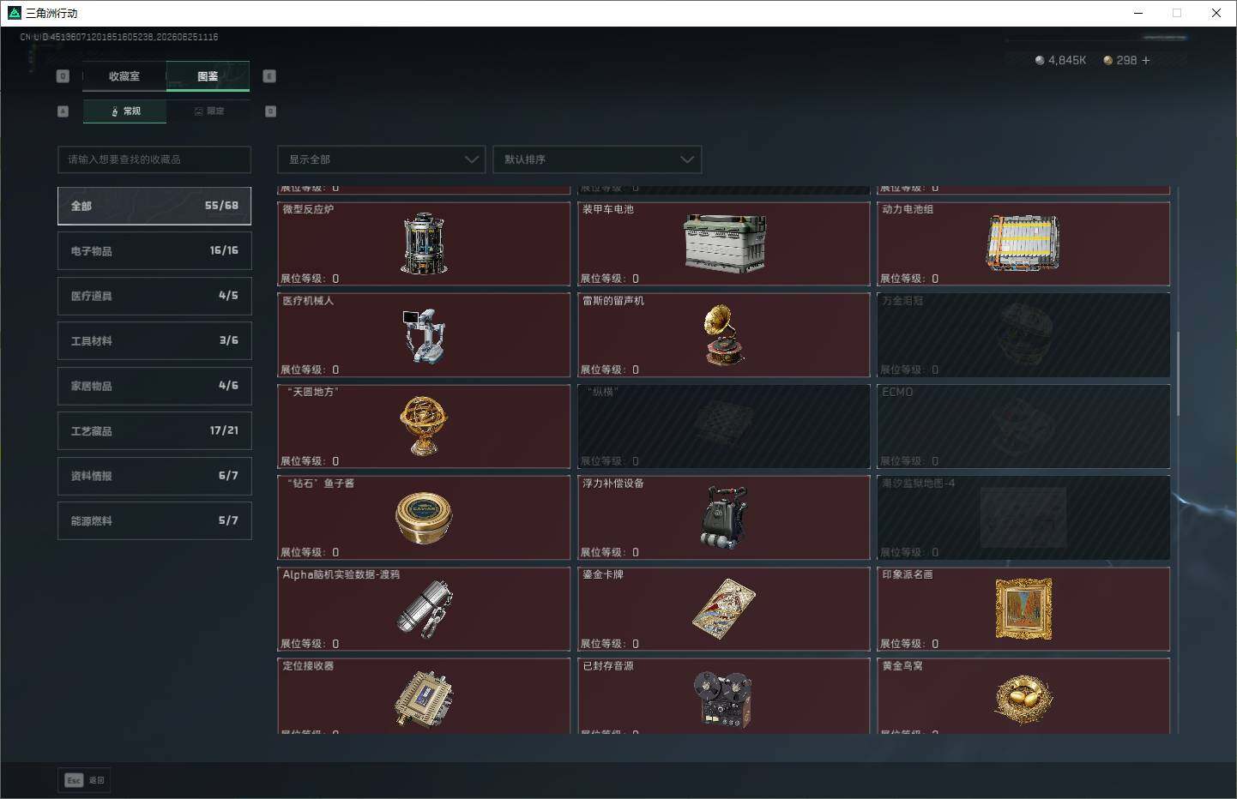Viewport: 1237px width, 799px height.
Task: Switch to the 限定 sub-tab
Action: point(208,111)
